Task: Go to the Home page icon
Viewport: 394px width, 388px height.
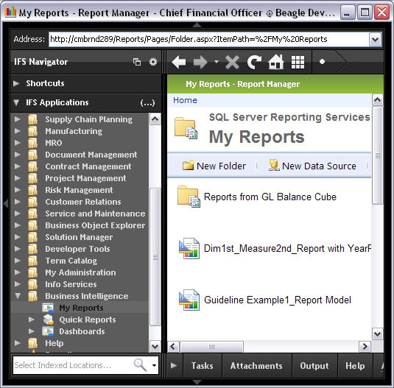Action: 276,62
